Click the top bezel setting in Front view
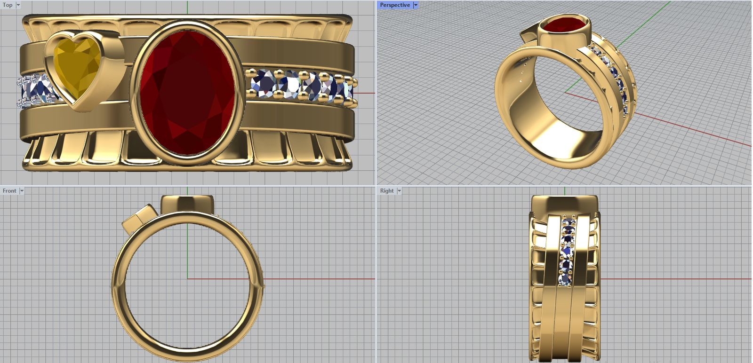The image size is (753, 363). (x=187, y=204)
